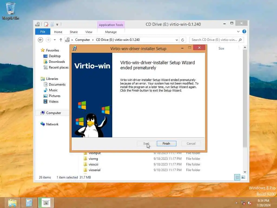This screenshot has width=277, height=208.
Task: Click the Explorer forward arrow
Action: tap(48, 40)
